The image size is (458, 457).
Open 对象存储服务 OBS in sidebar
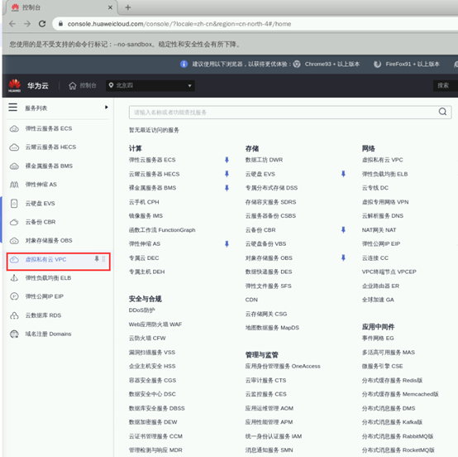coord(49,240)
